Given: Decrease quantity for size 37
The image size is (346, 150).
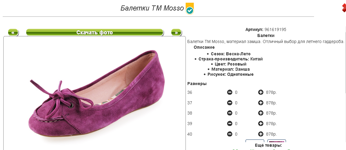Looking at the screenshot, I should click(x=230, y=103).
